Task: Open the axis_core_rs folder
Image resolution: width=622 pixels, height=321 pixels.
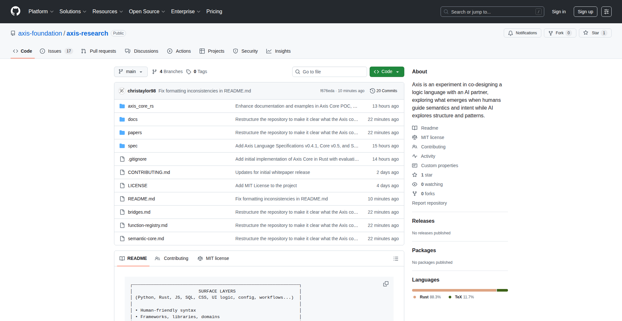Action: [x=141, y=106]
